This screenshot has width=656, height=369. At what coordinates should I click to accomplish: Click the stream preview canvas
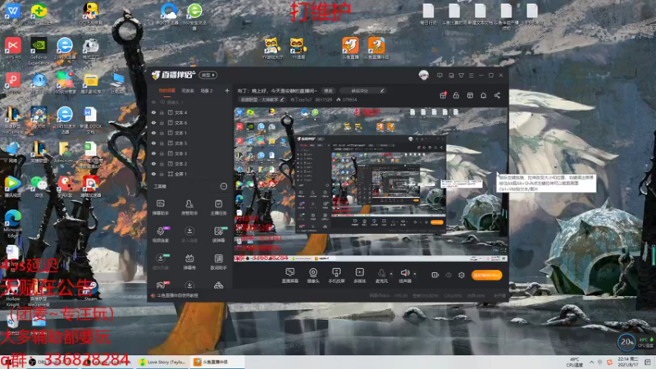click(x=371, y=184)
